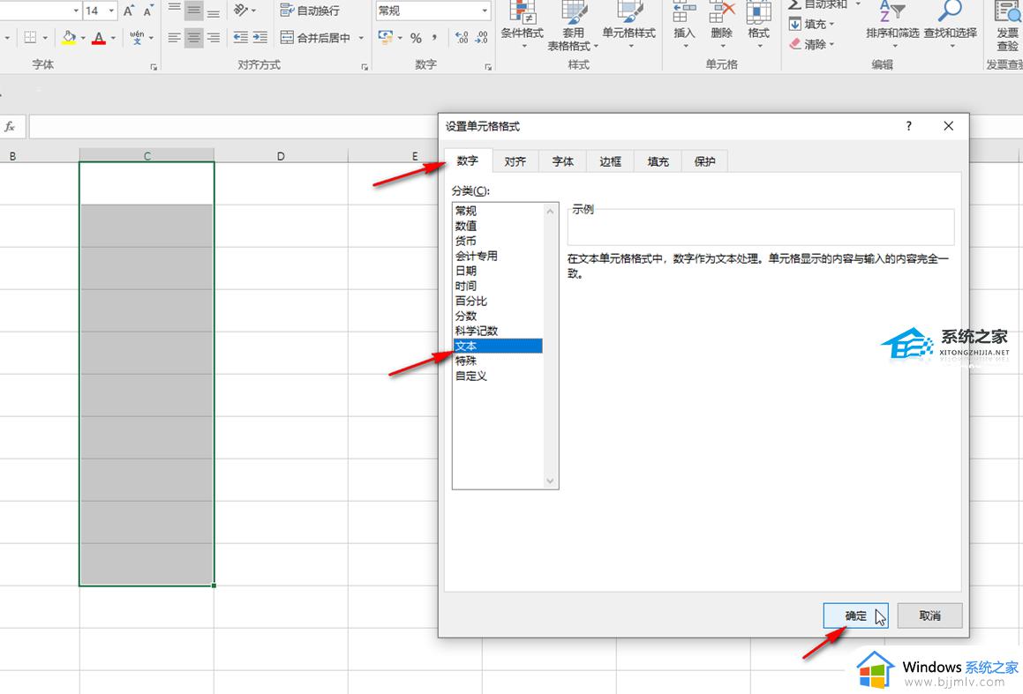Open 对齐方式 group dialog launcher
This screenshot has height=694, width=1023.
pos(364,66)
